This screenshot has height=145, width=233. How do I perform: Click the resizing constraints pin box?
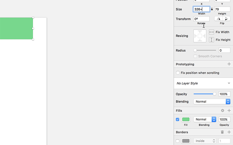(x=200, y=36)
